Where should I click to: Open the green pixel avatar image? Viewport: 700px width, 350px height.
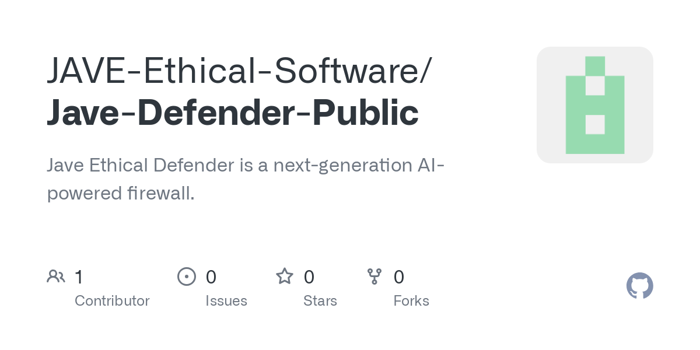coord(595,105)
